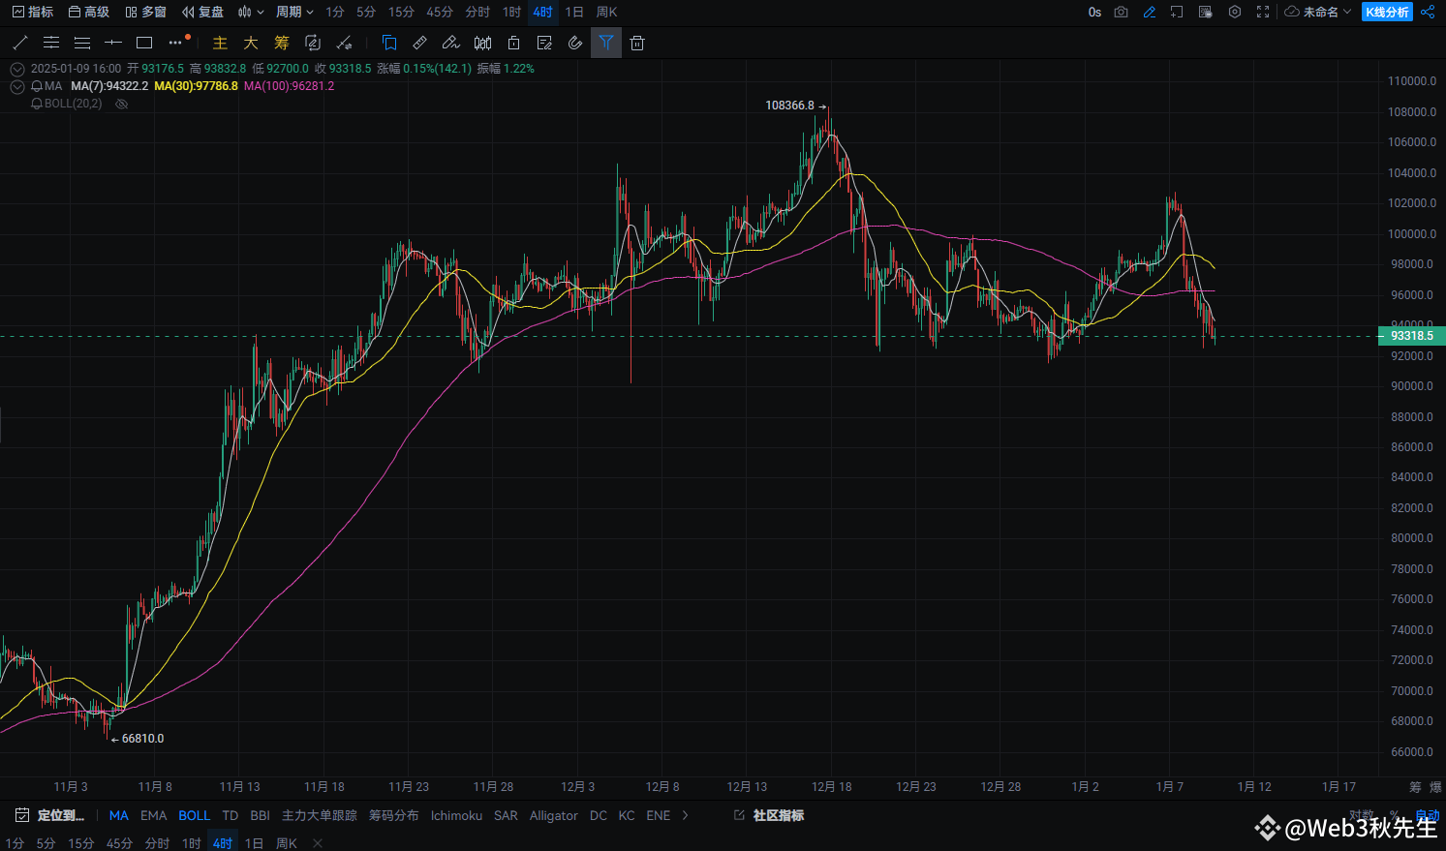Open 社区指标 community indicators link

(770, 815)
